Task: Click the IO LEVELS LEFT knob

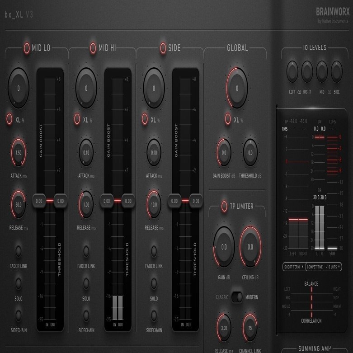Action: (292, 71)
